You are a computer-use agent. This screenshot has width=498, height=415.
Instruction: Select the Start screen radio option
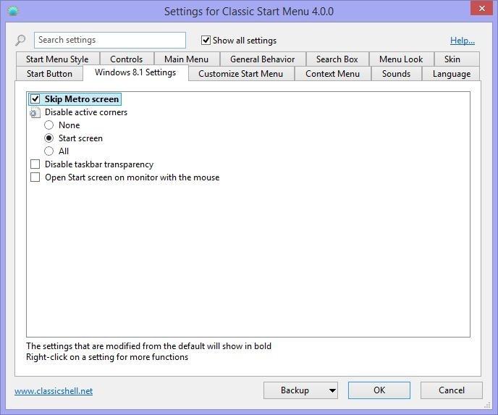click(x=48, y=138)
